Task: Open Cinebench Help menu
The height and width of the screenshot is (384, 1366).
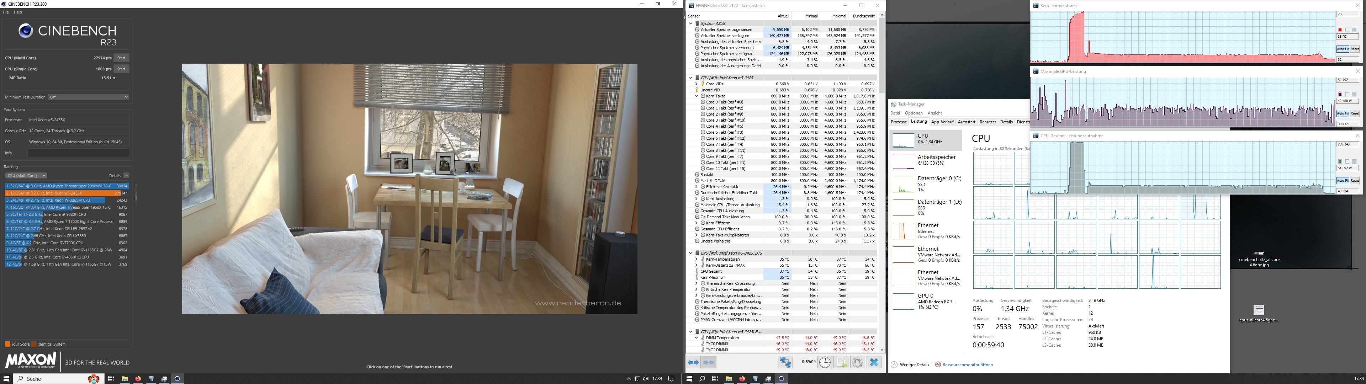Action: (x=18, y=12)
